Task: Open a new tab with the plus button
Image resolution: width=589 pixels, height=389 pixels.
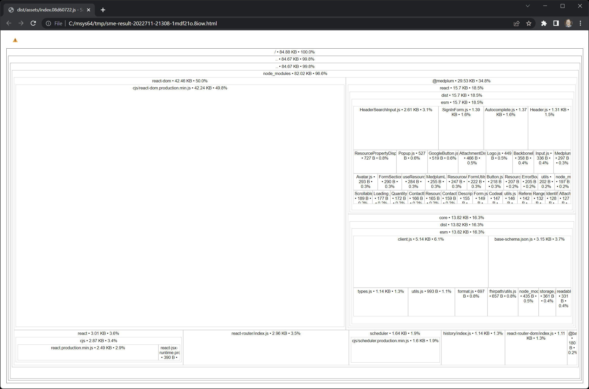Action: (103, 10)
